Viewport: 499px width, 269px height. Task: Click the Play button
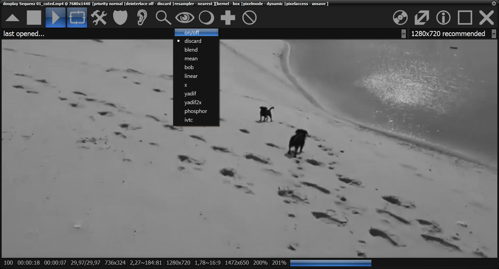(56, 18)
